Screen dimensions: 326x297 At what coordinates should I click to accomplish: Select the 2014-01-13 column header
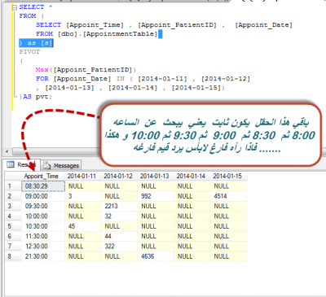[x=156, y=177]
